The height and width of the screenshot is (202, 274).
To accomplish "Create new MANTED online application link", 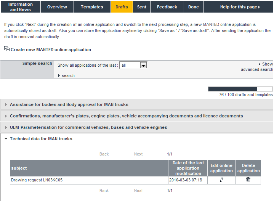I will coord(51,50).
